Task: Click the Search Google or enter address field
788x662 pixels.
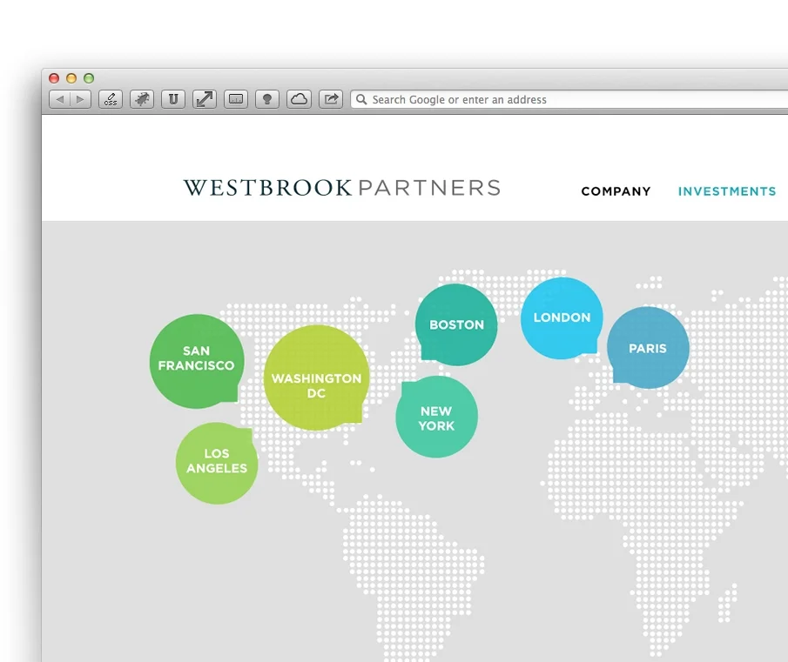Action: coord(569,99)
